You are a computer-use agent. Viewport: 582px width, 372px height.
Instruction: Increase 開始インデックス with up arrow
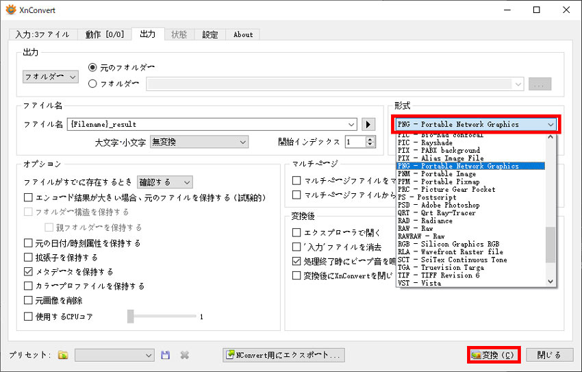coord(370,139)
